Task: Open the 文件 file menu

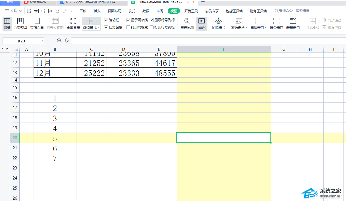Action: click(13, 11)
